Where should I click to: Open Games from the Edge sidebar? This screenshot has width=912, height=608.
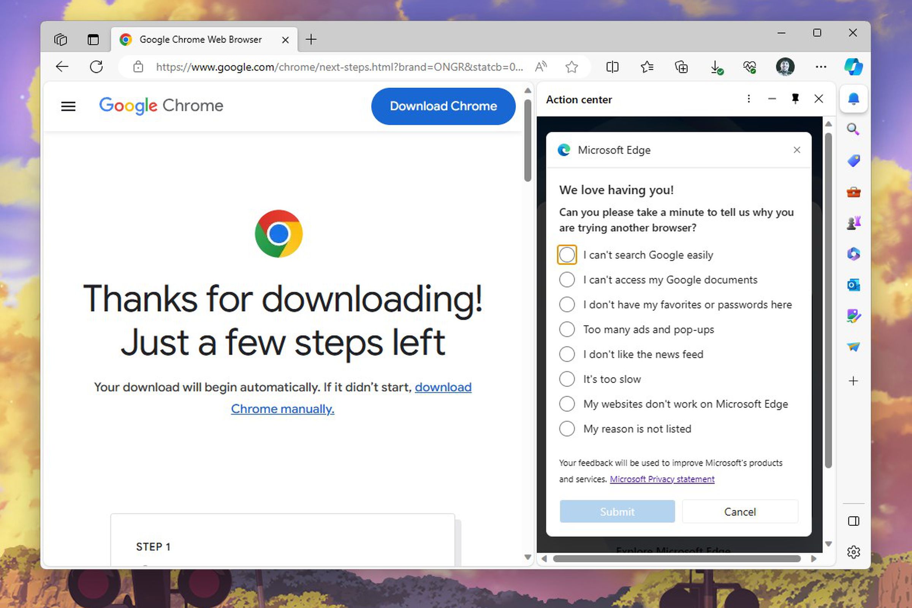coord(853,222)
